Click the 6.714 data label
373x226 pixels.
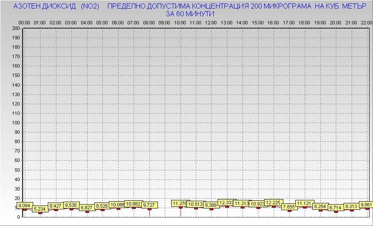click(x=336, y=208)
